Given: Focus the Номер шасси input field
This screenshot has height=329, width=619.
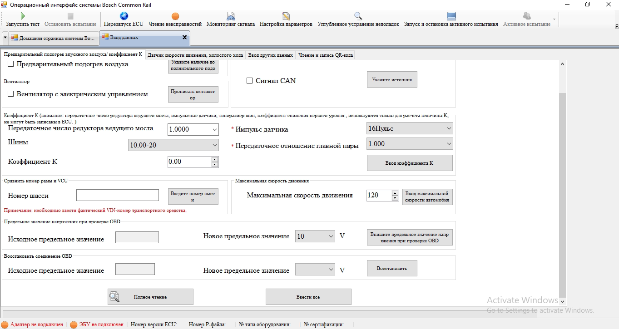Looking at the screenshot, I should 118,195.
